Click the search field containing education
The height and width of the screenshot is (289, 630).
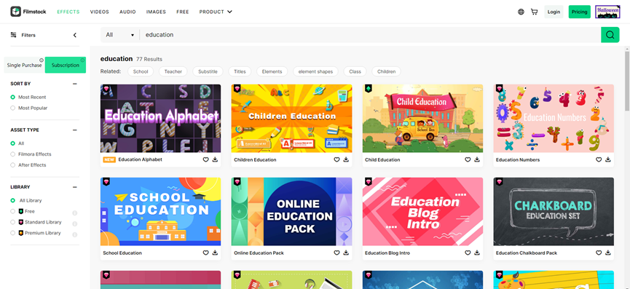click(x=370, y=35)
